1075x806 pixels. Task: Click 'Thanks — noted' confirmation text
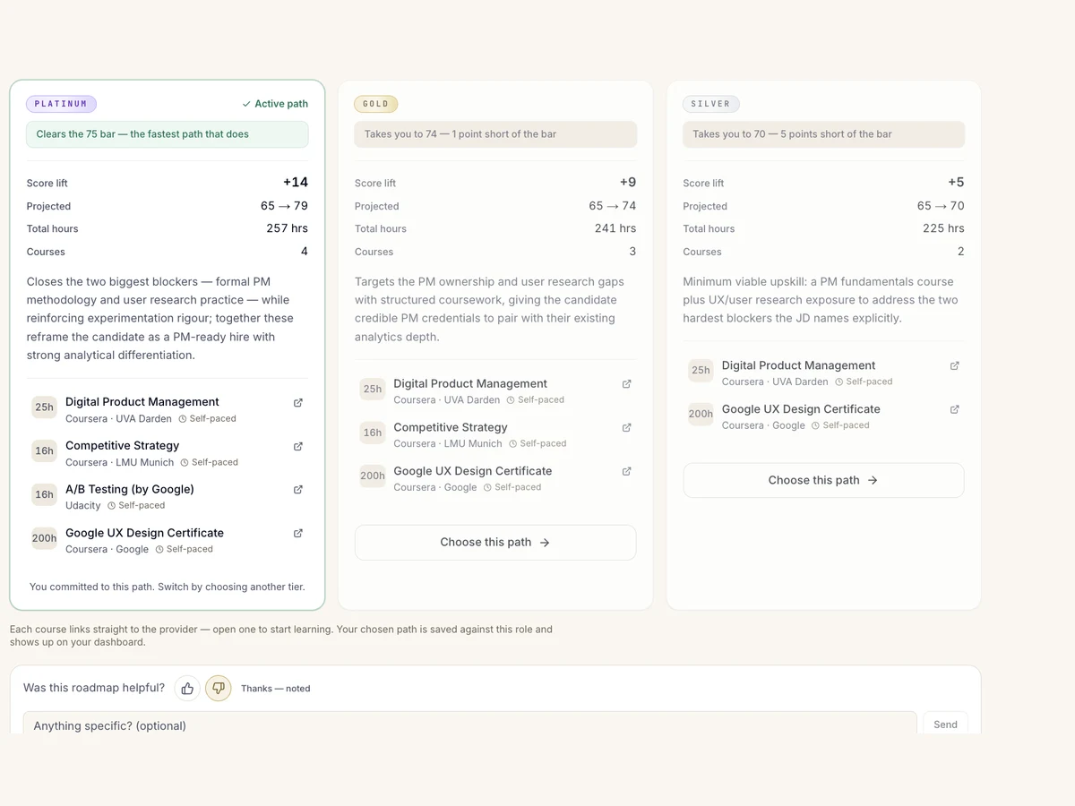276,689
